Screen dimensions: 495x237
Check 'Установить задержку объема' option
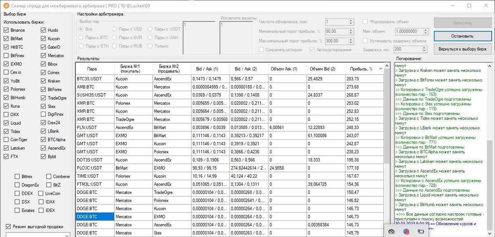(x=365, y=41)
